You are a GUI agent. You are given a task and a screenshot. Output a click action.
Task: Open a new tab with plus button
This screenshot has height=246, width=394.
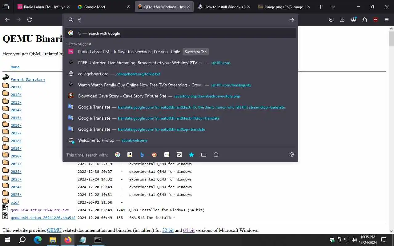coord(320,7)
